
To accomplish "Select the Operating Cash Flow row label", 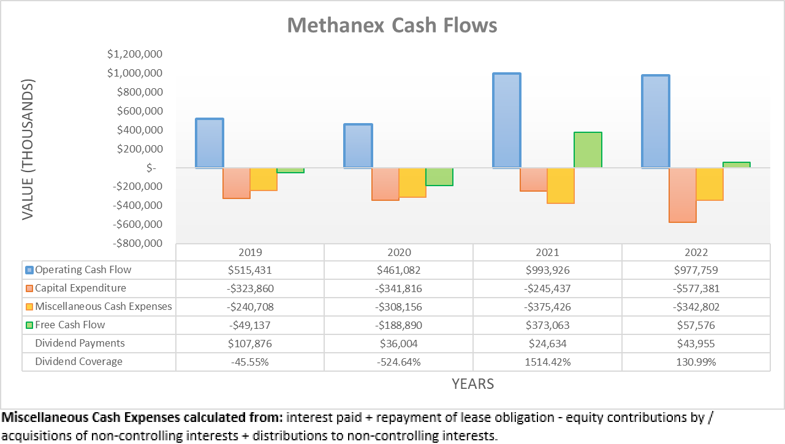I will pos(83,269).
